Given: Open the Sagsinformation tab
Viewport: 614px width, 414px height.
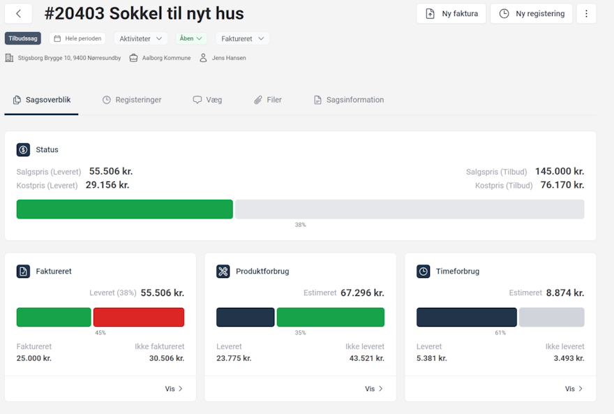Looking at the screenshot, I should (x=348, y=100).
